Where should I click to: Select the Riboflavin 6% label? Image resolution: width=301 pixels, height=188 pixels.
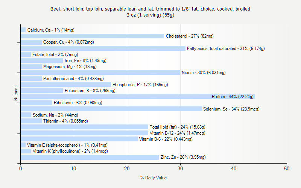(x=78, y=103)
